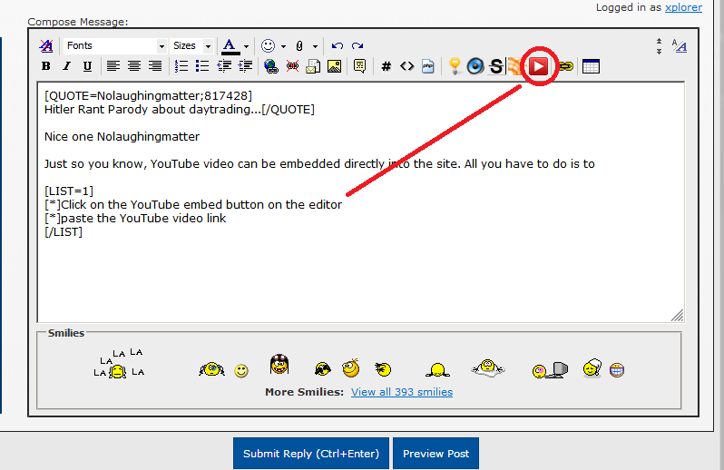Wrap selection in CODE tags using hash icon

[x=386, y=66]
